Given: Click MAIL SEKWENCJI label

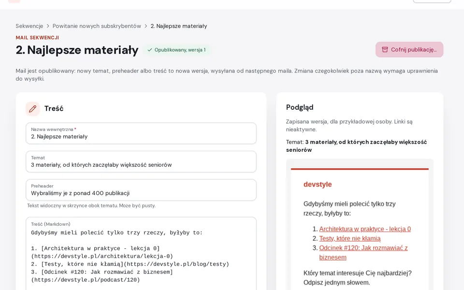Looking at the screenshot, I should click(37, 38).
